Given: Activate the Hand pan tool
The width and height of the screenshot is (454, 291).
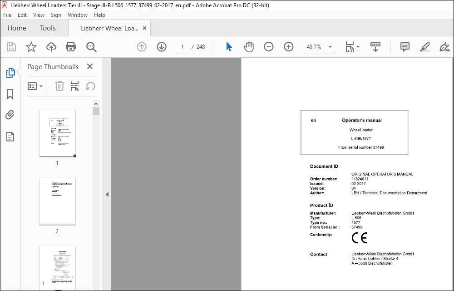Looking at the screenshot, I should point(249,47).
